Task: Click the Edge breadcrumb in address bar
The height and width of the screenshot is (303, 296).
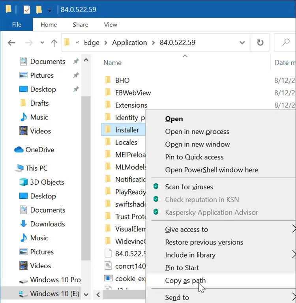Action: (x=92, y=43)
